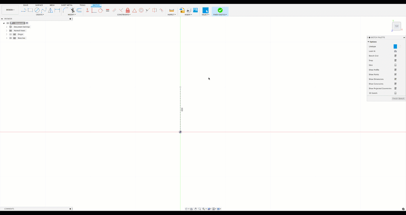
Task: Switch to the SHEET METAL tab
Action: (67, 5)
